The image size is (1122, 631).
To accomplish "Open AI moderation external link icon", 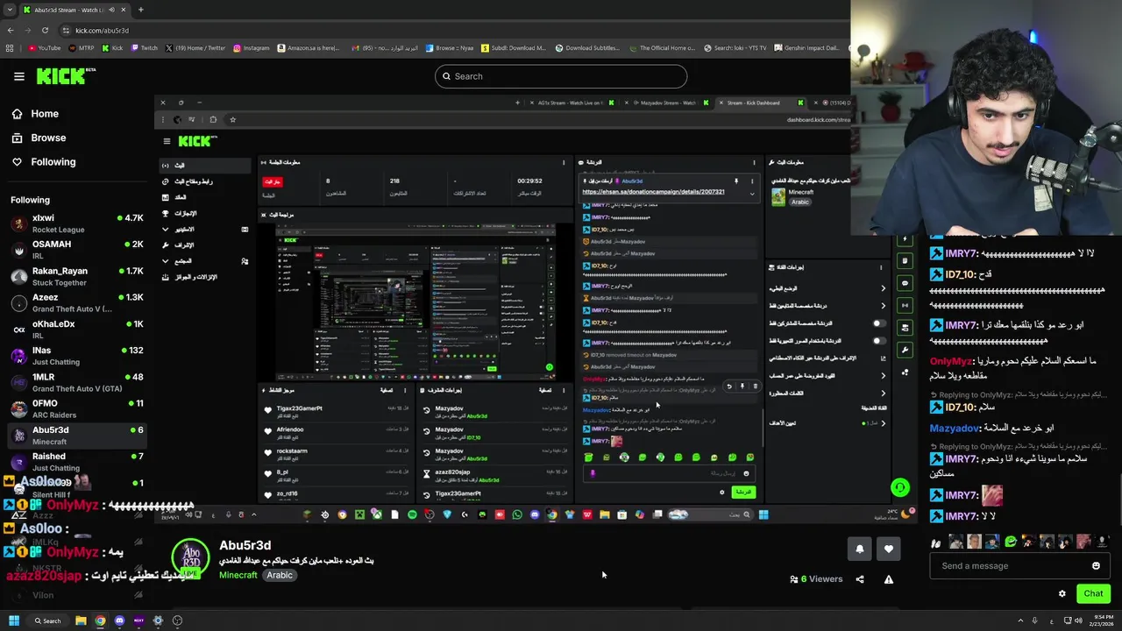I will click(x=883, y=358).
